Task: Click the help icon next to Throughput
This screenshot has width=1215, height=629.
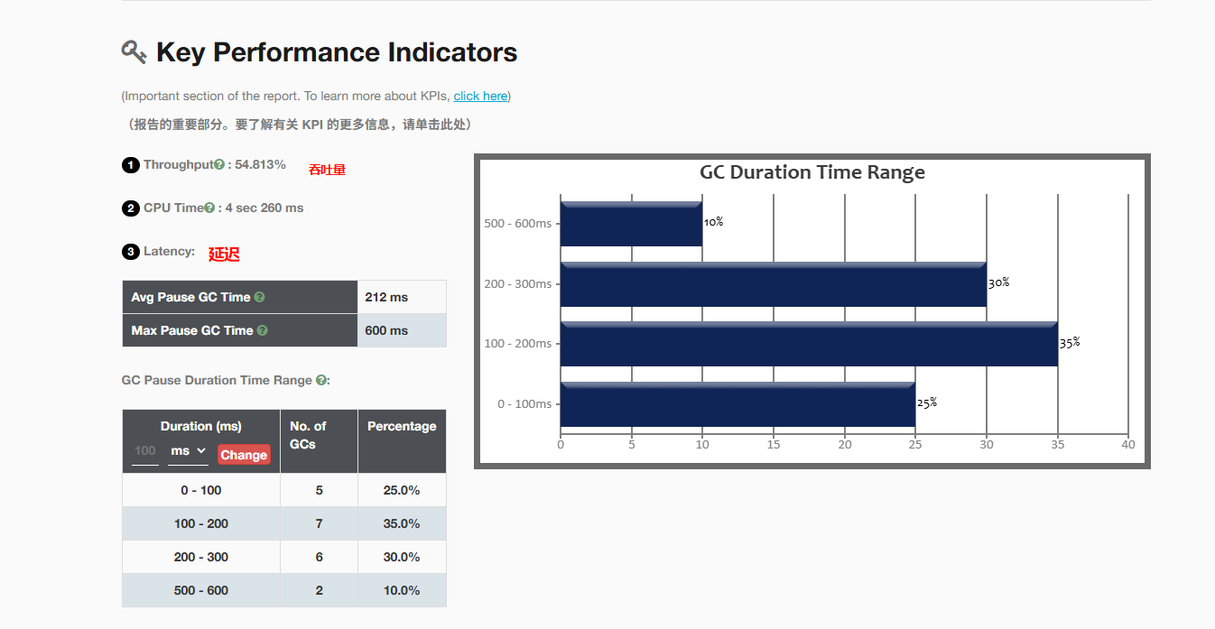Action: click(x=219, y=165)
